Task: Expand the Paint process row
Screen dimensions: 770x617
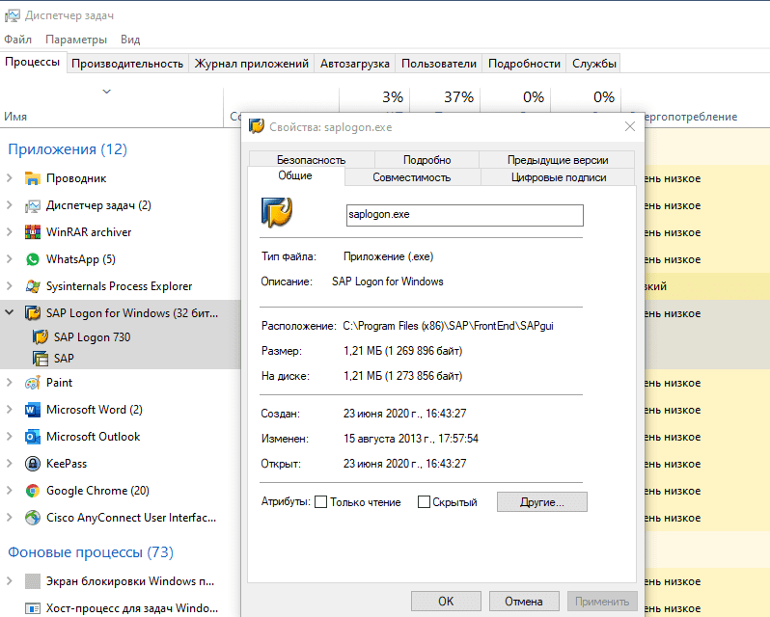Action: tap(10, 383)
